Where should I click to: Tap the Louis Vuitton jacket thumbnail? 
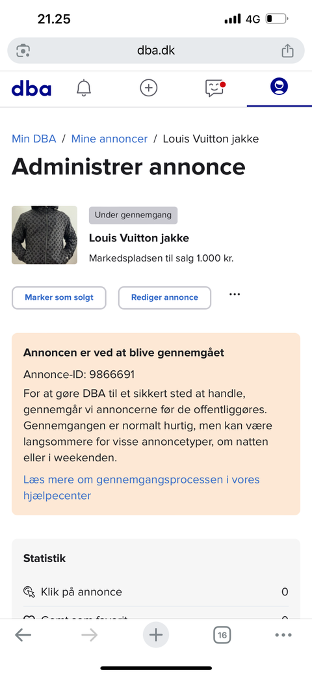[x=44, y=235]
